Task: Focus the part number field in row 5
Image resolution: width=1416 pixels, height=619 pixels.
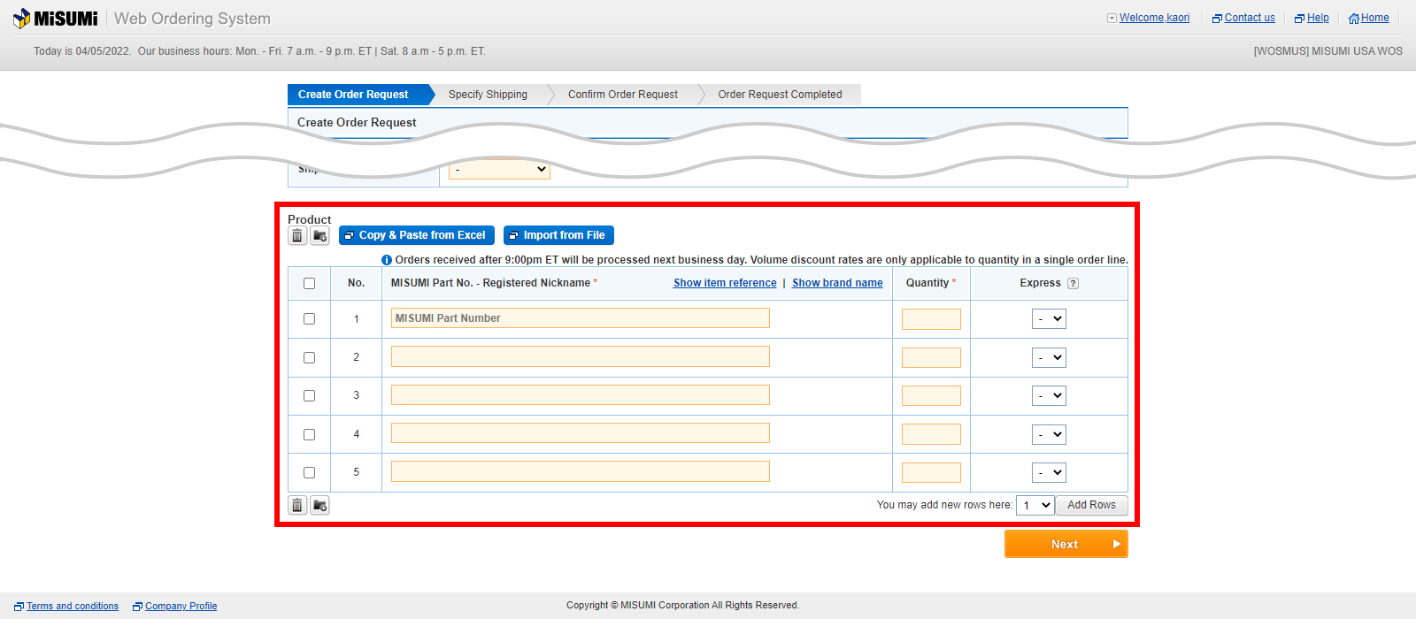Action: 581,472
